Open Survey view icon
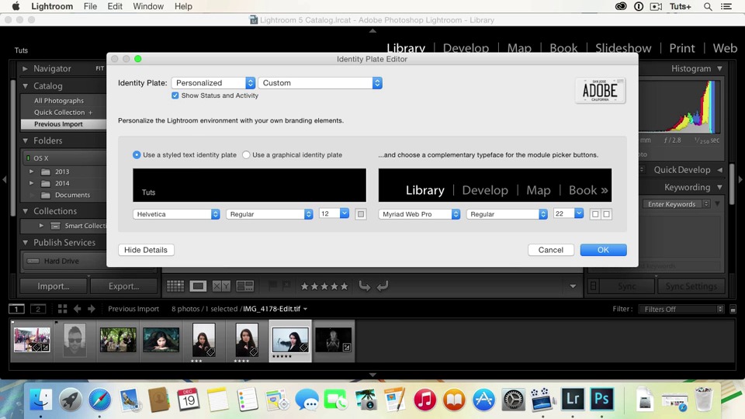The width and height of the screenshot is (745, 419). (245, 286)
